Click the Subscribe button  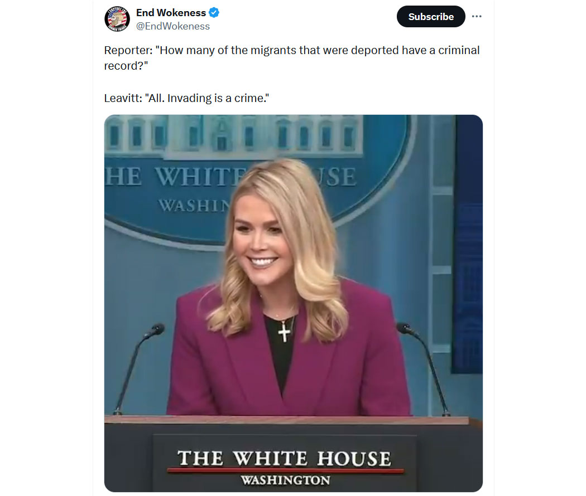coord(431,16)
